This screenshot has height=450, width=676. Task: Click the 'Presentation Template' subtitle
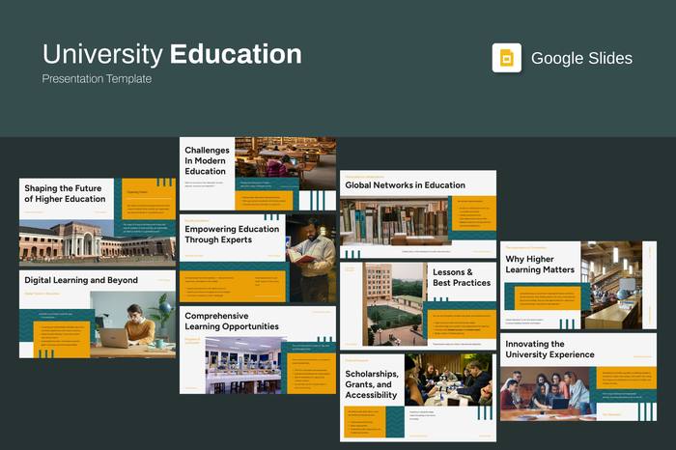pos(97,79)
